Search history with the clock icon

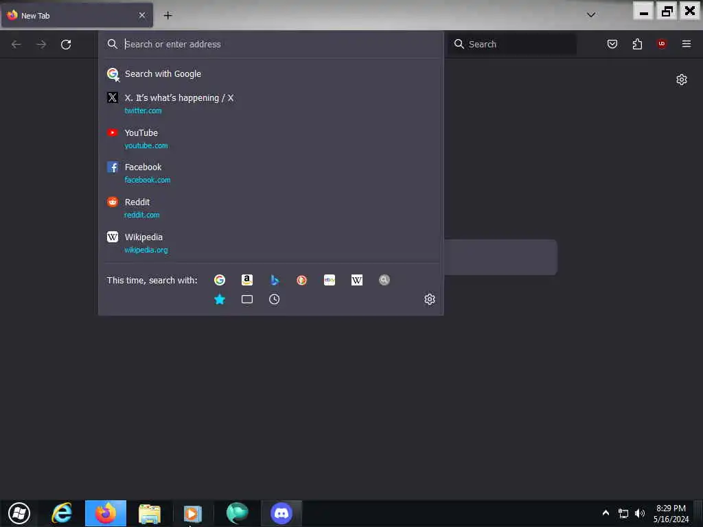(275, 299)
